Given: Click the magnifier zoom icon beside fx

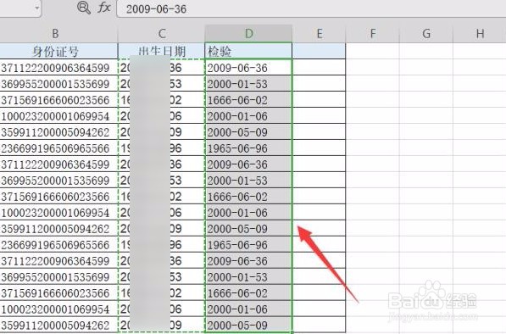Looking at the screenshot, I should pyautogui.click(x=84, y=8).
